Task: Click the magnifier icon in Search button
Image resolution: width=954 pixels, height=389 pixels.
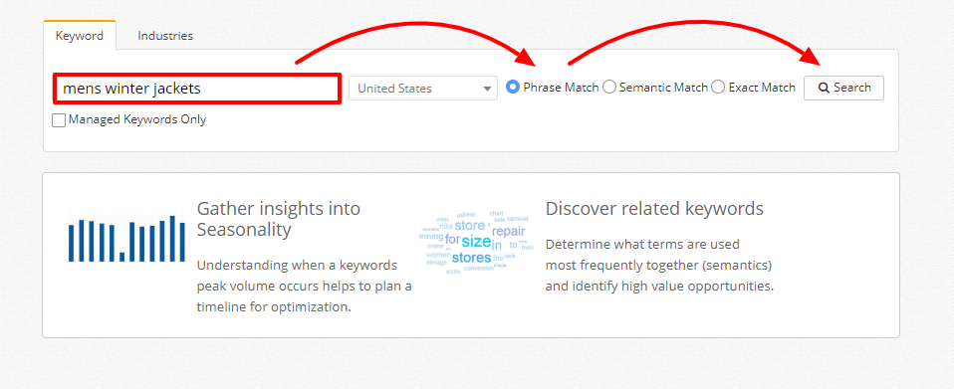Action: click(824, 88)
